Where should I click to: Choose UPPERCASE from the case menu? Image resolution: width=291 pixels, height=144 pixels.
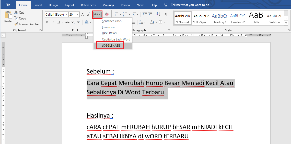tap(113, 33)
